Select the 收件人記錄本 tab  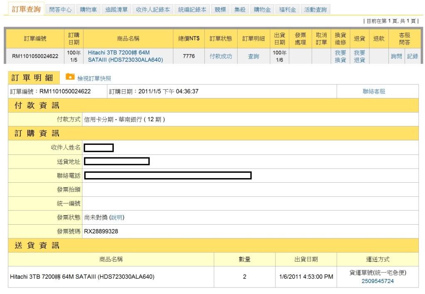(153, 10)
